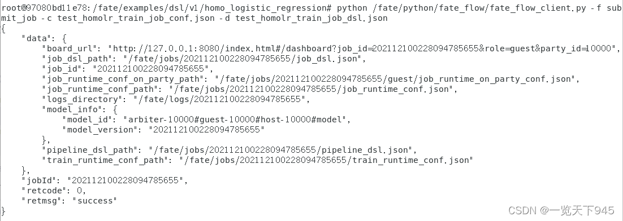Click test_homolr_train_job_dsl.json argument

pyautogui.click(x=311, y=18)
